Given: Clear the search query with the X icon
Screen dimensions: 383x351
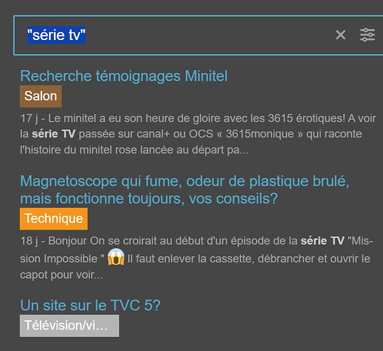Looking at the screenshot, I should (x=340, y=35).
